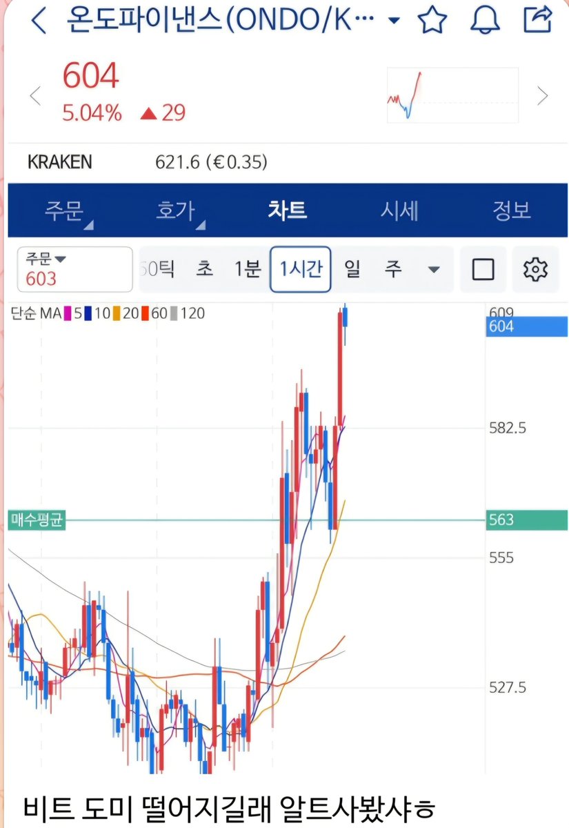
Task: Click the gray MA 120 color swatch
Action: pyautogui.click(x=174, y=315)
